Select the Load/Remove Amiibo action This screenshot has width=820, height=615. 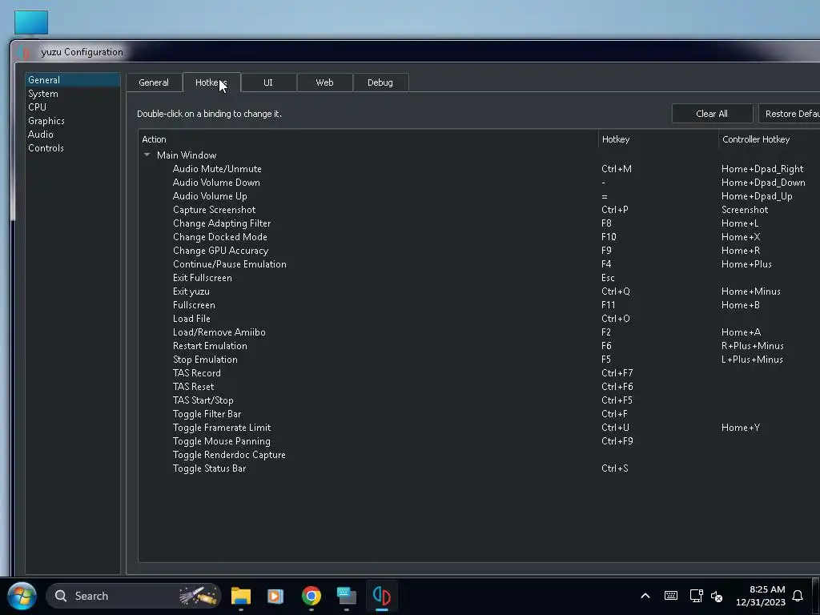coord(219,332)
